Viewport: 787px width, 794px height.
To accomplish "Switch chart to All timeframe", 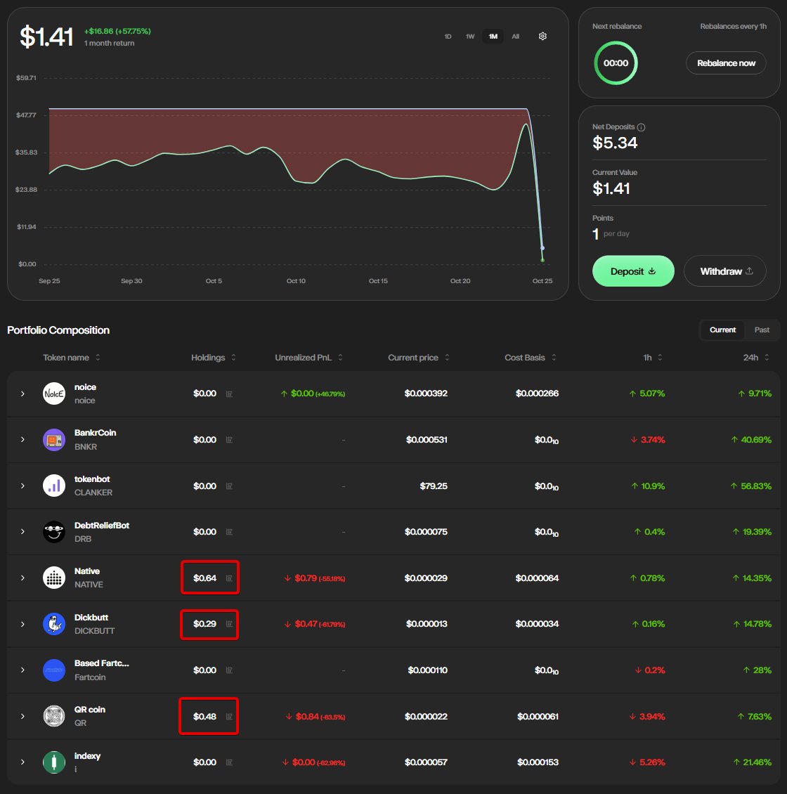I will point(515,36).
